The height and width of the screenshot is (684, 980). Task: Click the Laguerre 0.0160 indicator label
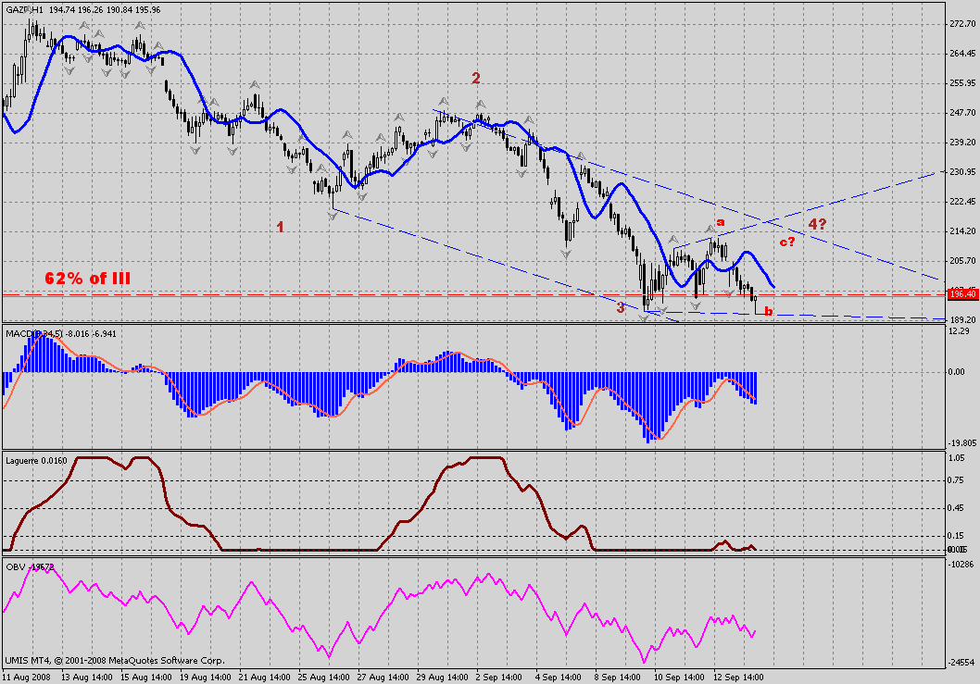tap(36, 461)
